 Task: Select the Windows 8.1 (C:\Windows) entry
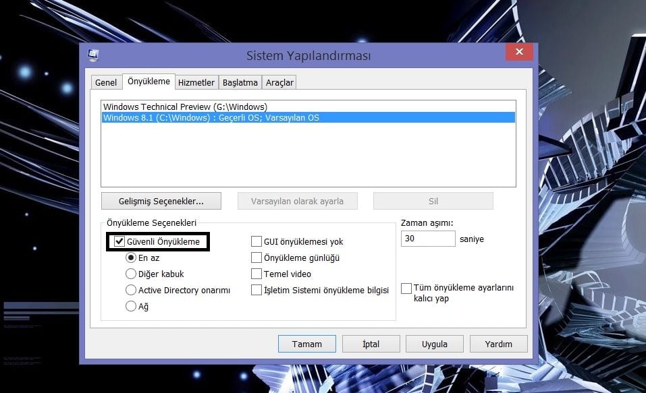(x=308, y=118)
